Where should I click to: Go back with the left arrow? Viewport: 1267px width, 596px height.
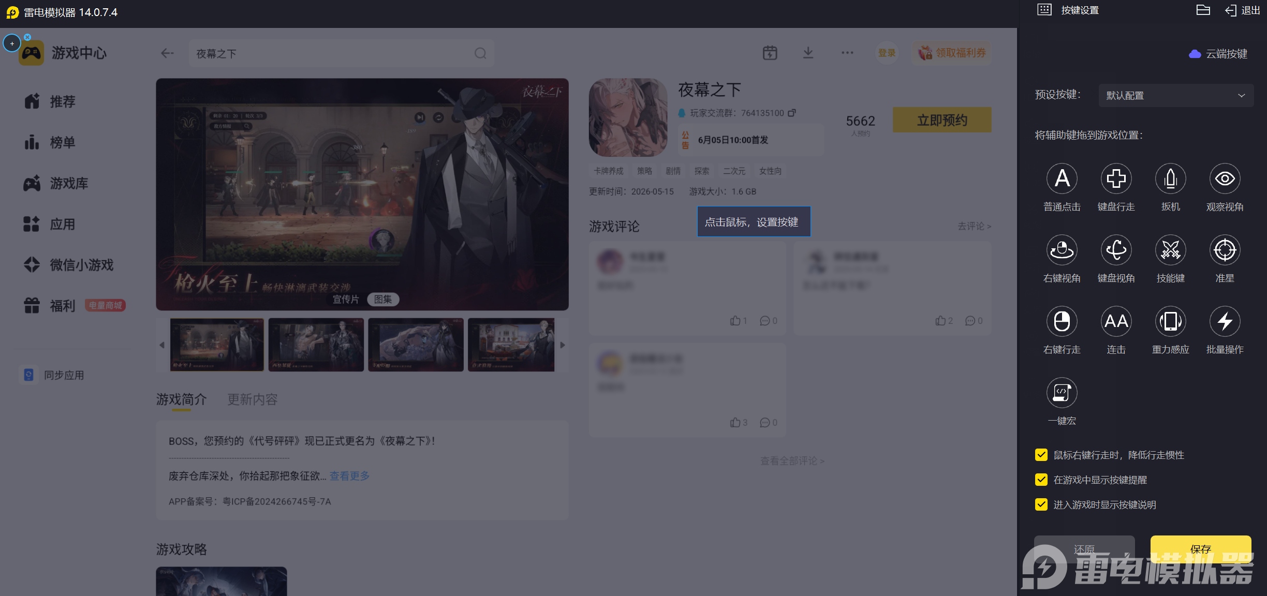click(167, 53)
